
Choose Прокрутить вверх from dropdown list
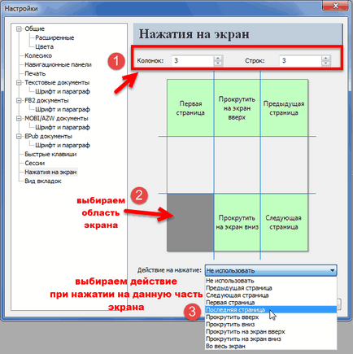[271, 317]
